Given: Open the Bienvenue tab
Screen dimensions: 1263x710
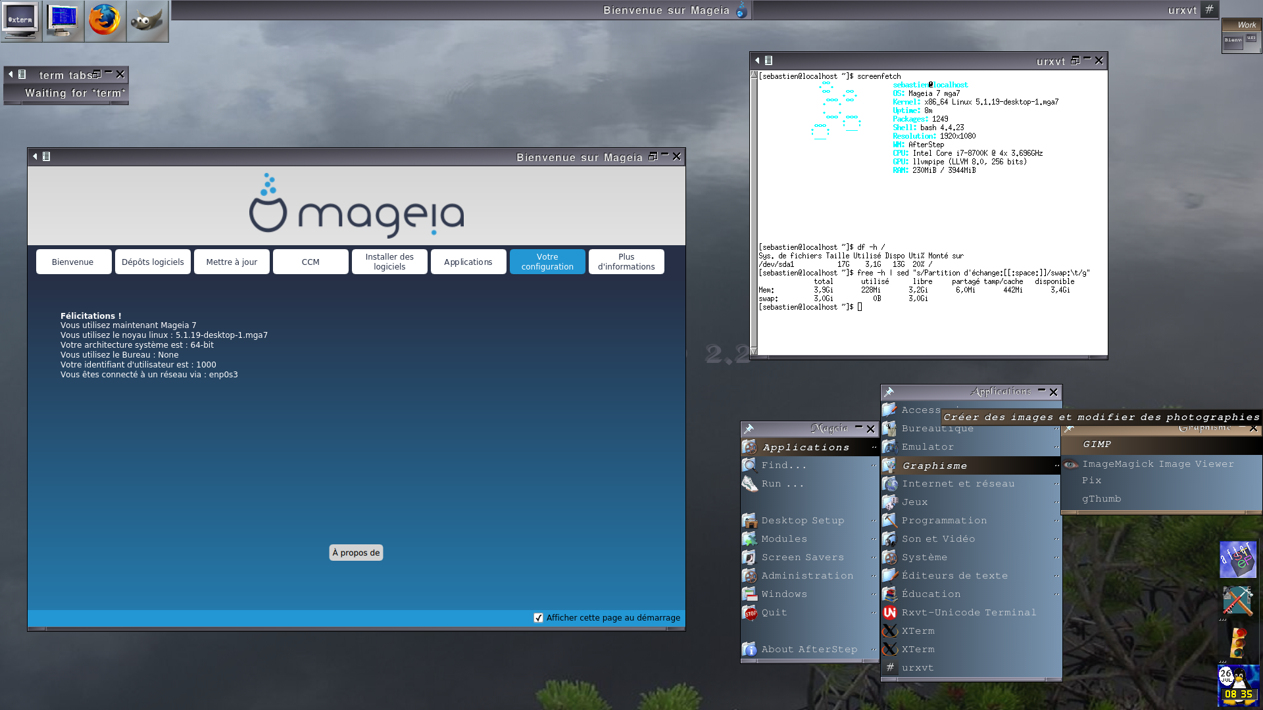Looking at the screenshot, I should click(x=74, y=262).
